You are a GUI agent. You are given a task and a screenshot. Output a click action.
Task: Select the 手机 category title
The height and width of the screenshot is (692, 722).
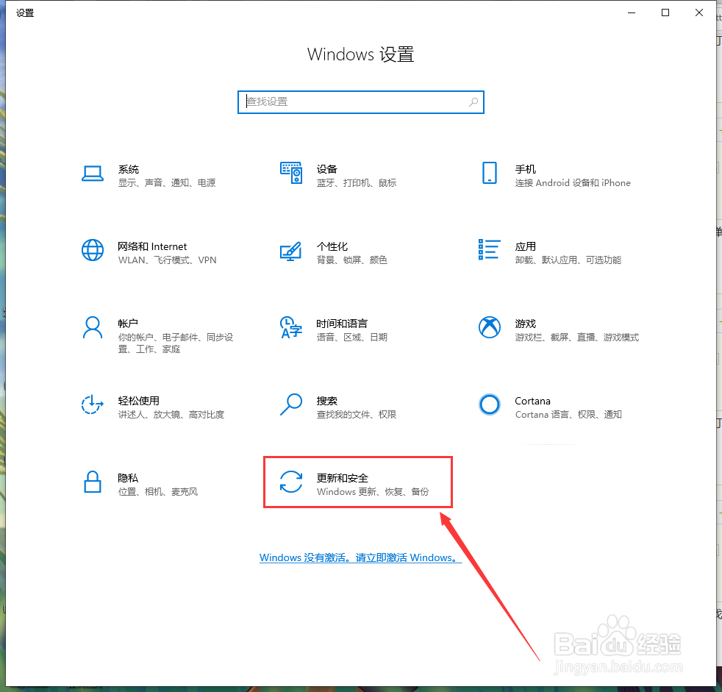coord(526,169)
